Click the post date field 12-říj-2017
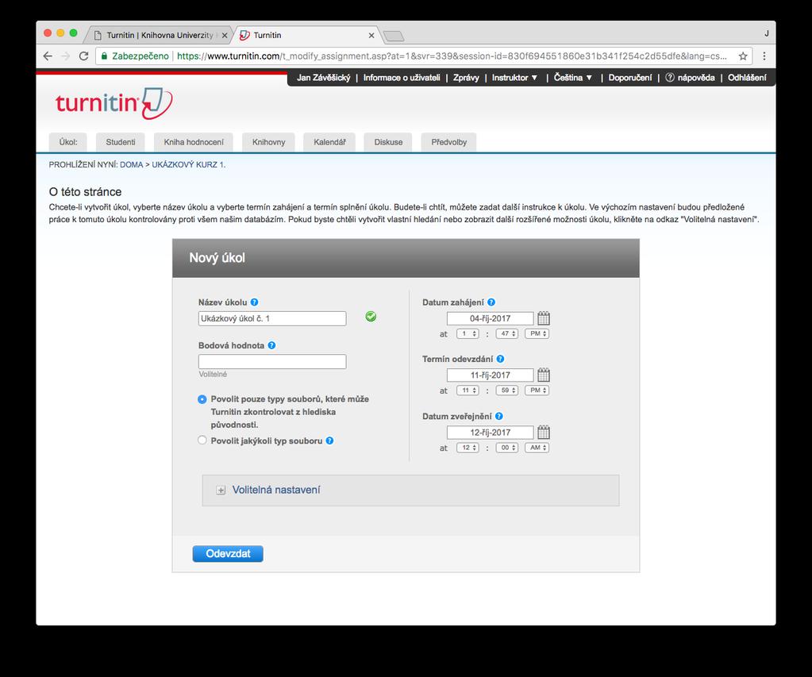 point(490,433)
